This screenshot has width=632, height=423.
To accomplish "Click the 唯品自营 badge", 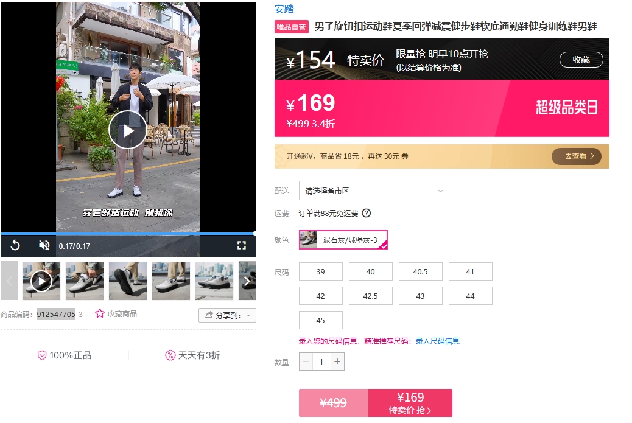I will pyautogui.click(x=292, y=27).
